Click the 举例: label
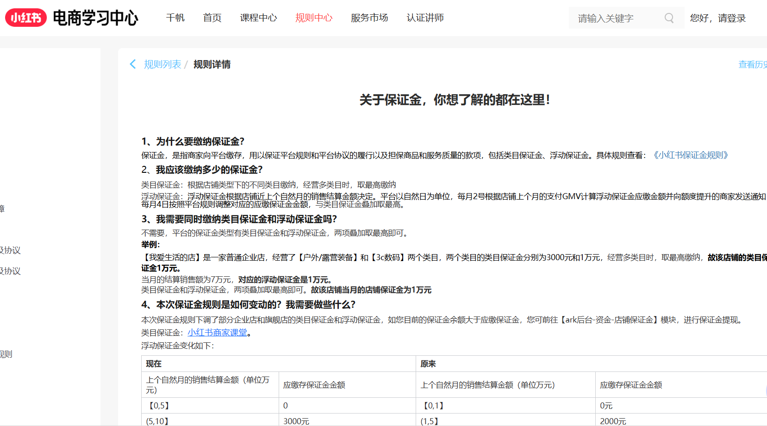The image size is (767, 426). [x=150, y=244]
